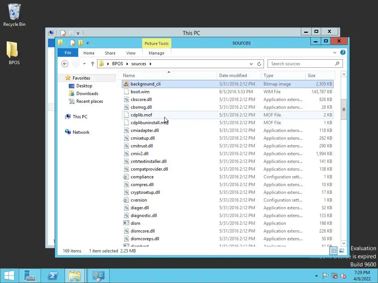
Task: Click scroll down arrow in file list
Action: pos(344,243)
